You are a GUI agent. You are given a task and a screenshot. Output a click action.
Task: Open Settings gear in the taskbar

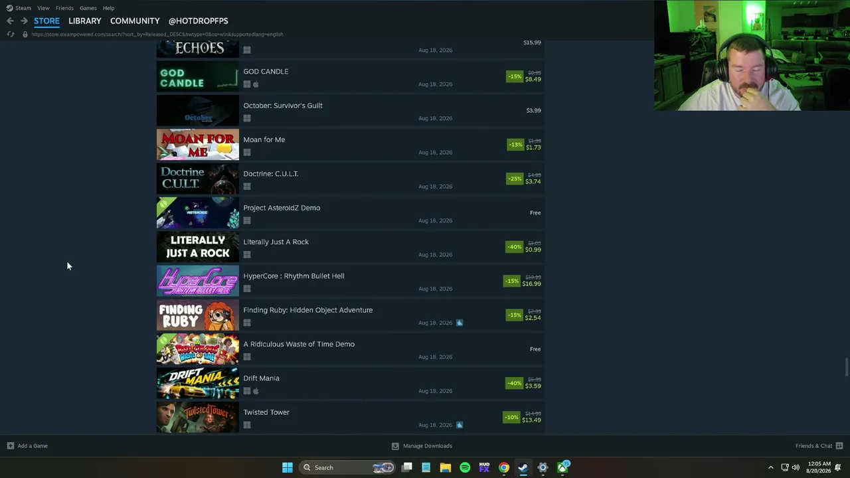543,467
